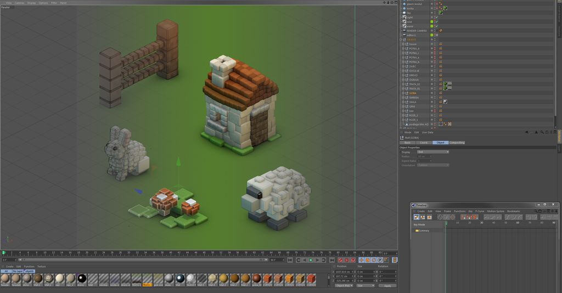This screenshot has height=293, width=562.
Task: Select the highlighted TRATA material swatch
Action: click(147, 279)
